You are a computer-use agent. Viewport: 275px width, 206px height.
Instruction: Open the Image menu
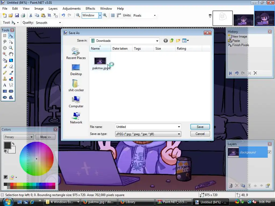tap(39, 9)
